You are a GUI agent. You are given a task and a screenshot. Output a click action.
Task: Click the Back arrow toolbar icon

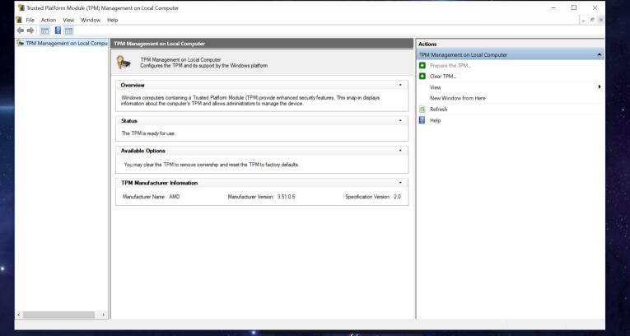(20, 30)
